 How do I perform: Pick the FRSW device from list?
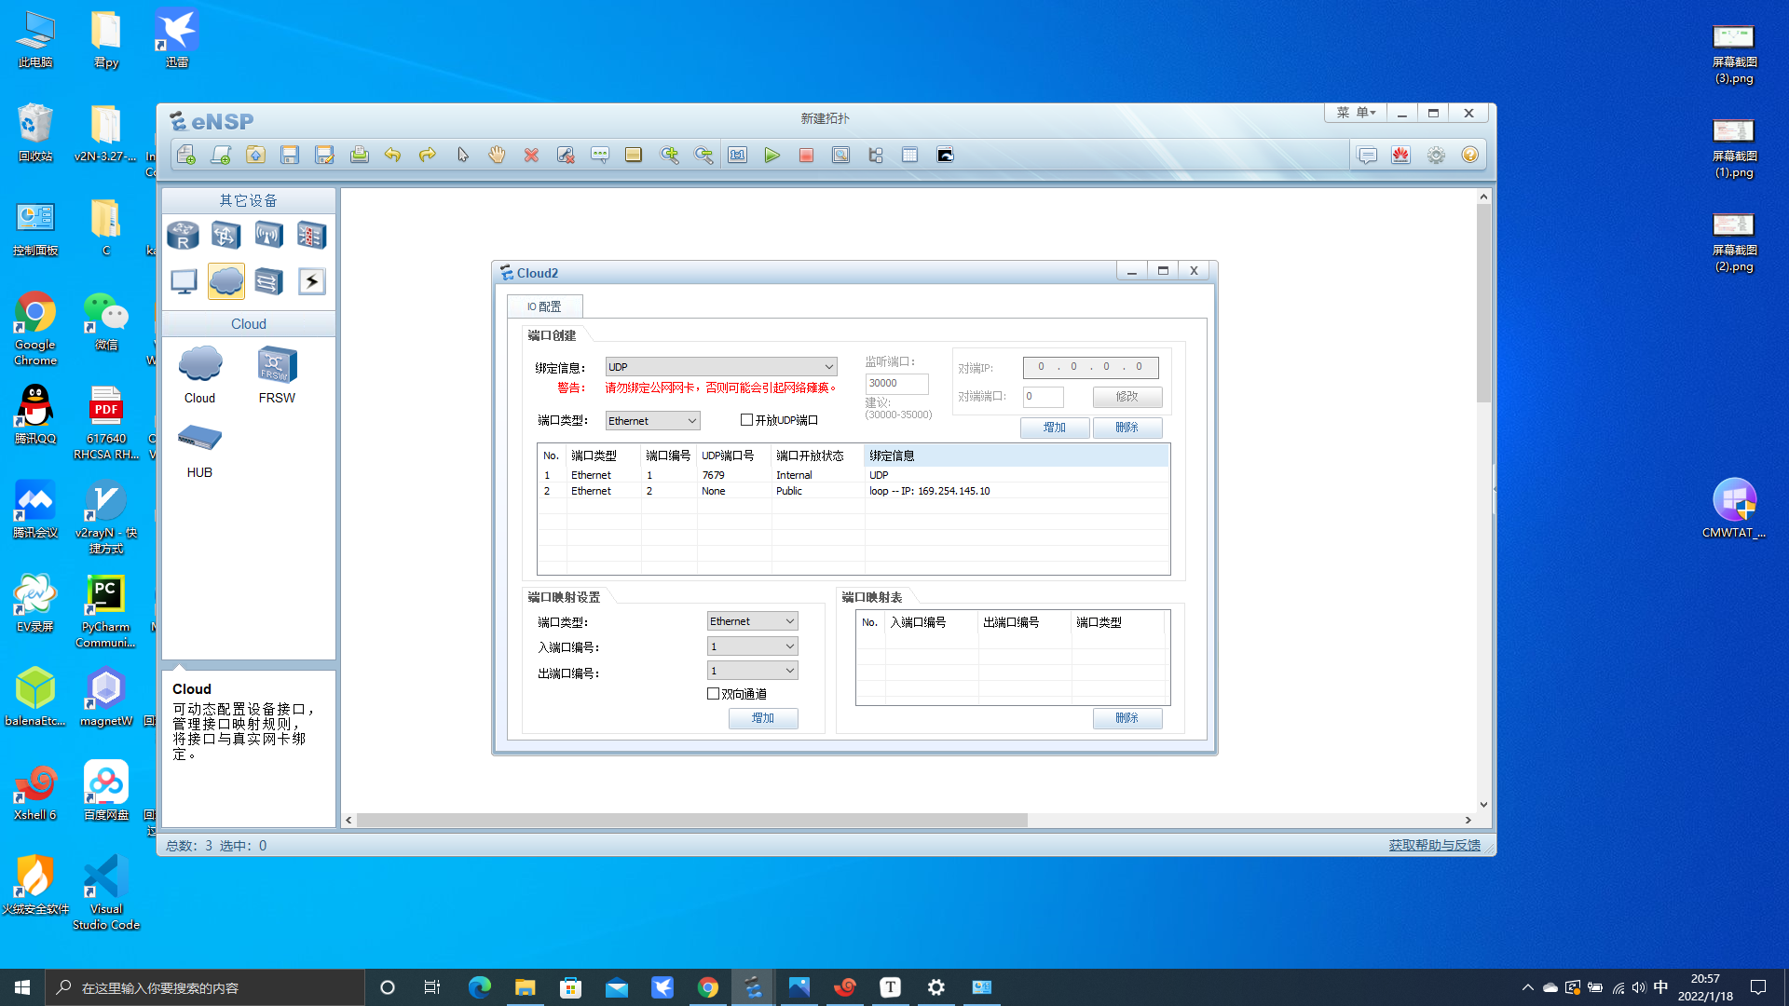[x=277, y=374]
